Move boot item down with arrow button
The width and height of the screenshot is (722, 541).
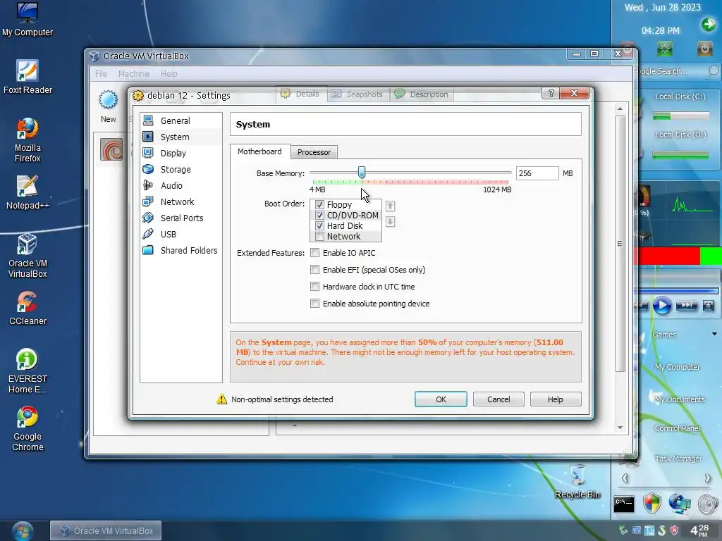tap(390, 222)
